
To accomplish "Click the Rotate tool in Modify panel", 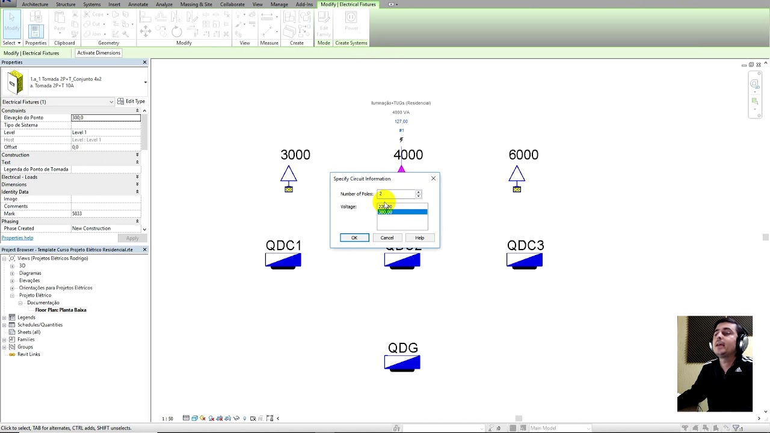I will (176, 32).
